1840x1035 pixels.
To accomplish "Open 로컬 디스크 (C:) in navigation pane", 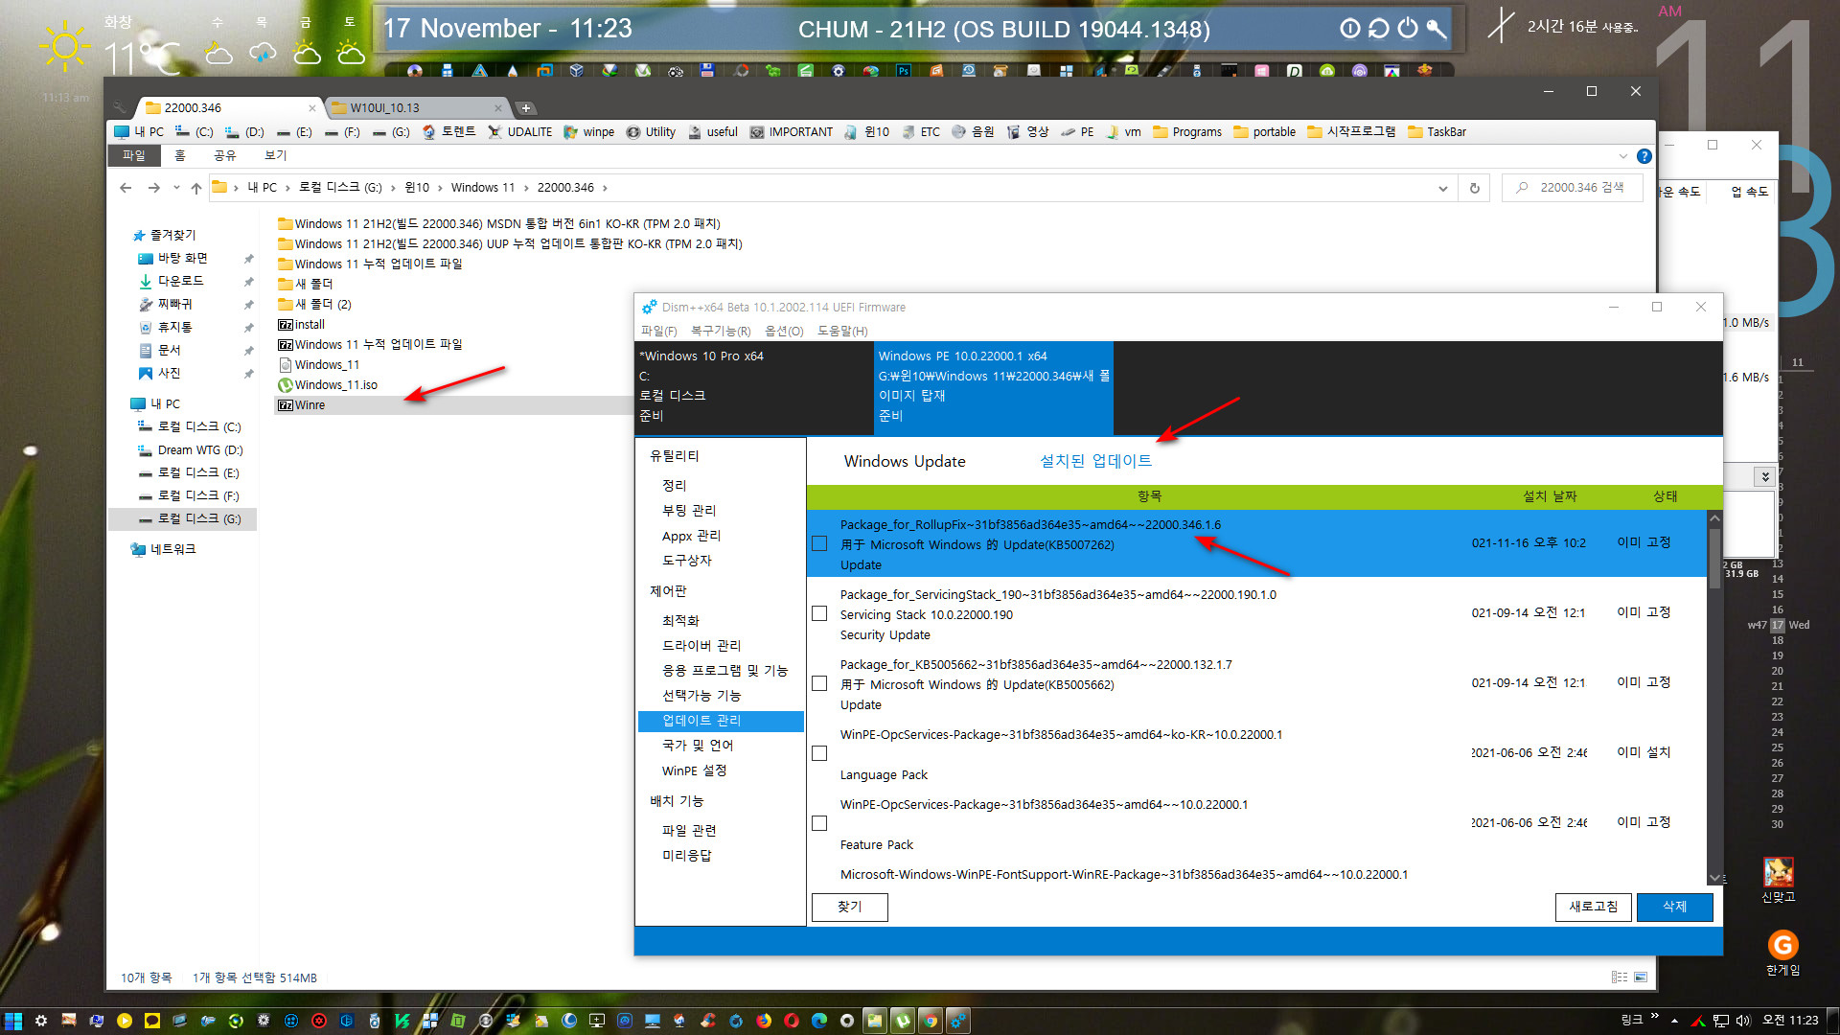I will pyautogui.click(x=190, y=426).
